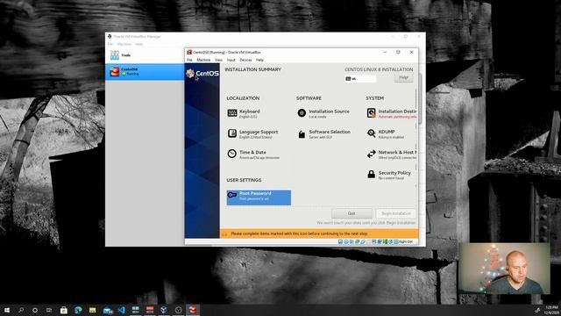Screen dimensions: 561x316
Task: Click optical disk indicator in VM status bar
Action: (346, 242)
